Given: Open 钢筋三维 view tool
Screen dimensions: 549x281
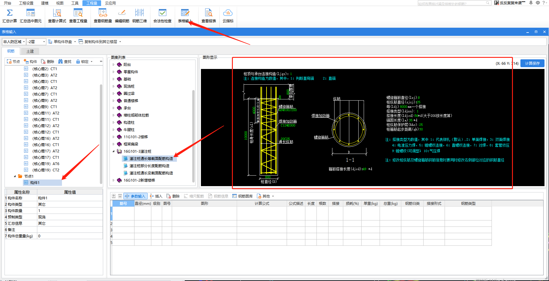Looking at the screenshot, I should point(140,16).
